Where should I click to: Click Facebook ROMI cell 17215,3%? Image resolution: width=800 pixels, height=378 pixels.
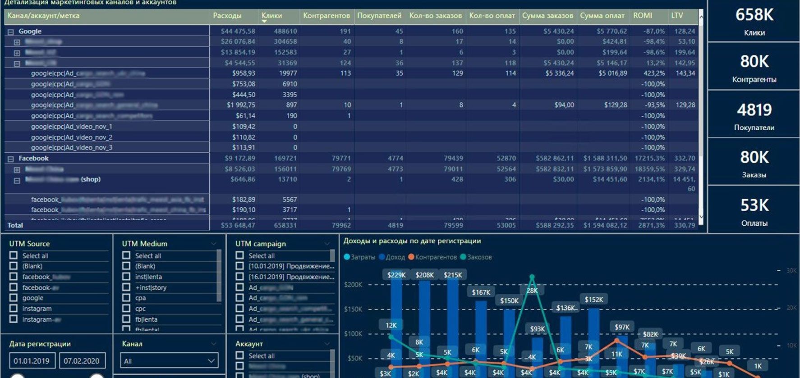click(x=649, y=158)
